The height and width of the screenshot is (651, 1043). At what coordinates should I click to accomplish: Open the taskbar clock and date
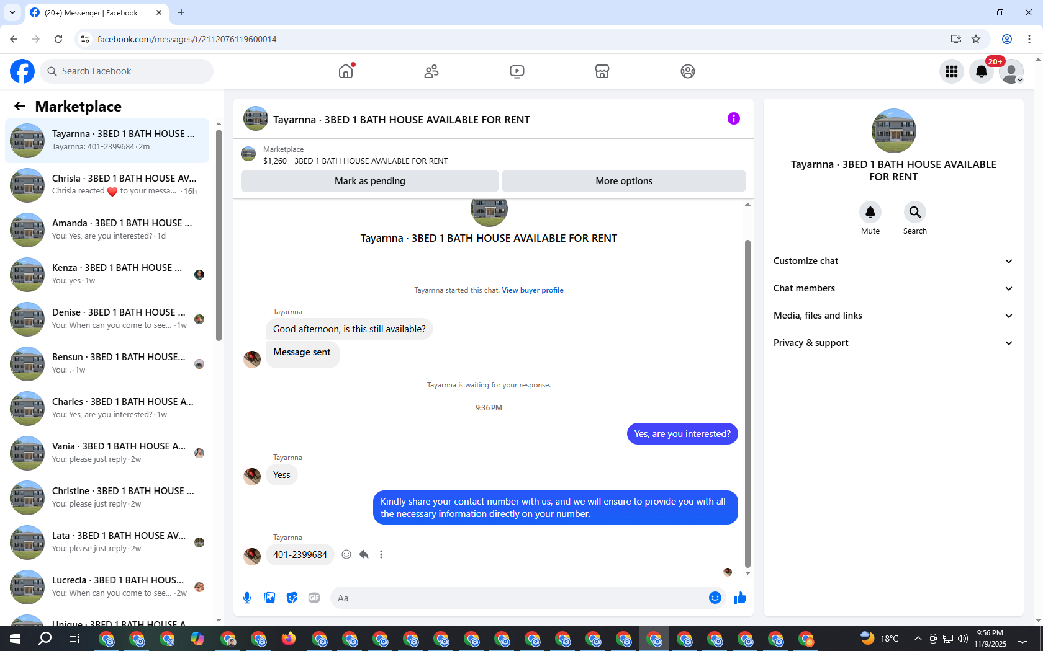pyautogui.click(x=990, y=639)
